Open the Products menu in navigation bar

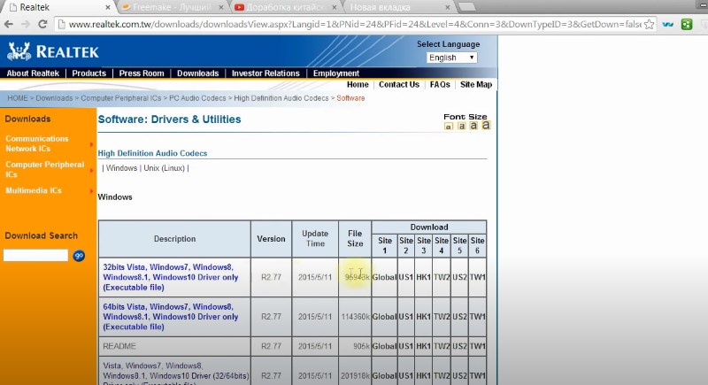[x=88, y=73]
